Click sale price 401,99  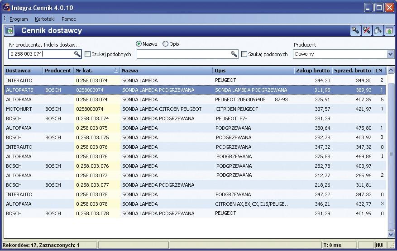pyautogui.click(x=364, y=213)
